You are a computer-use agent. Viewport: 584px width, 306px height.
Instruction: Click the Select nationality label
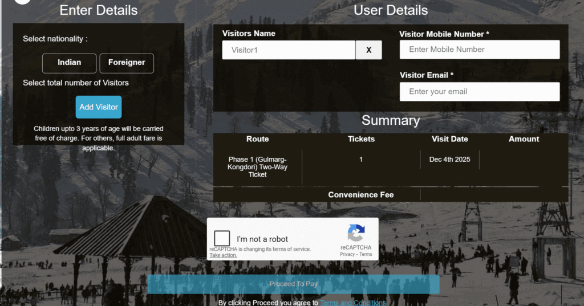(x=55, y=39)
